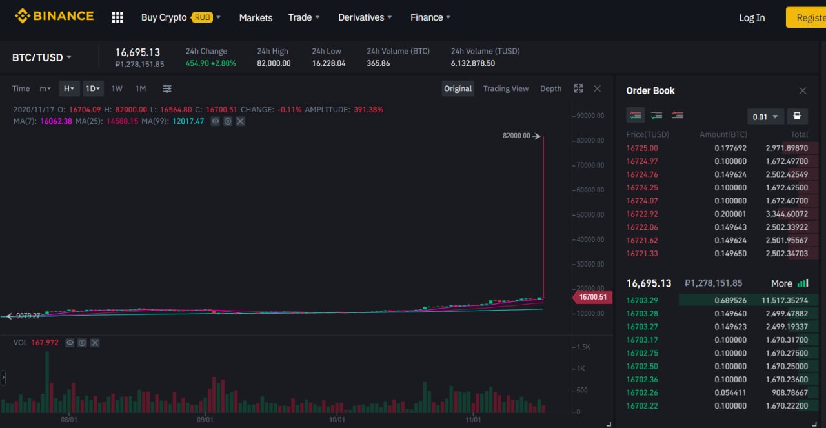
Task: Click More in the order book
Action: [x=781, y=283]
